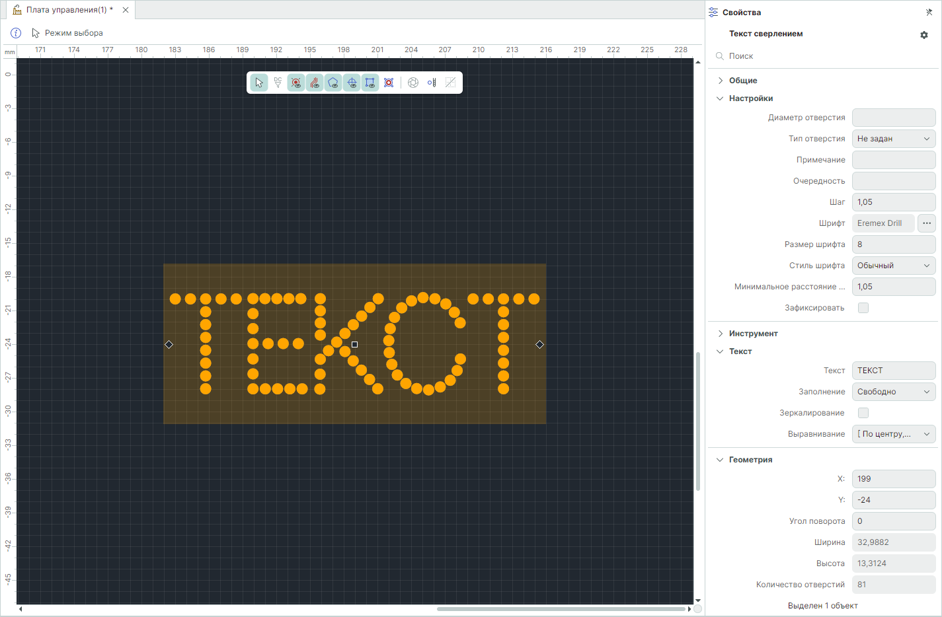Click the pin icon in Свойства panel
The height and width of the screenshot is (617, 942).
tap(929, 13)
